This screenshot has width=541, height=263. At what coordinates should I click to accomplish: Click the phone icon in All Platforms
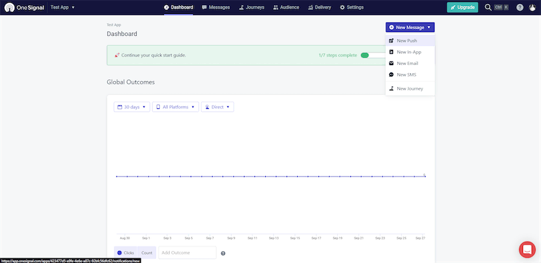click(159, 107)
